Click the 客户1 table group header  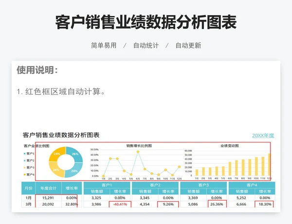click(x=107, y=185)
